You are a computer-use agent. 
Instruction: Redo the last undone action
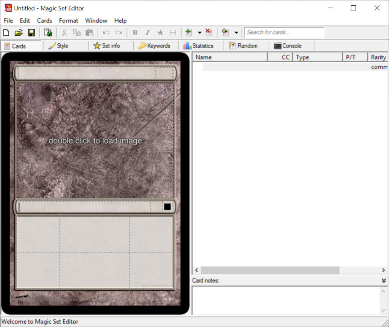119,33
